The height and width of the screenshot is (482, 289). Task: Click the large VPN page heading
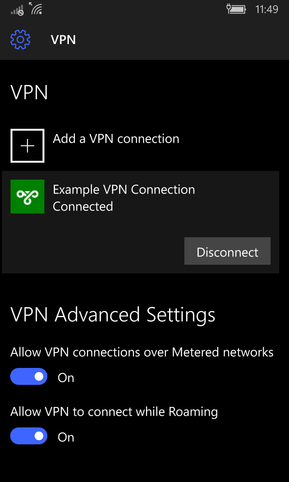[29, 92]
